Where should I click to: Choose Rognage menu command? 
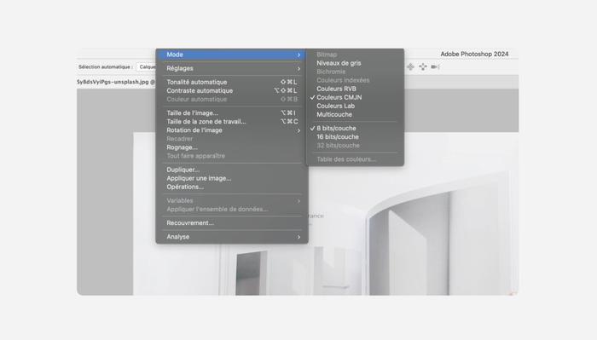231,147
